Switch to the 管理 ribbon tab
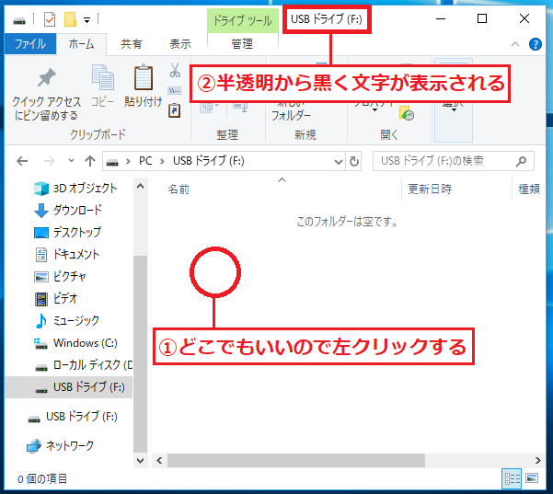 point(242,44)
